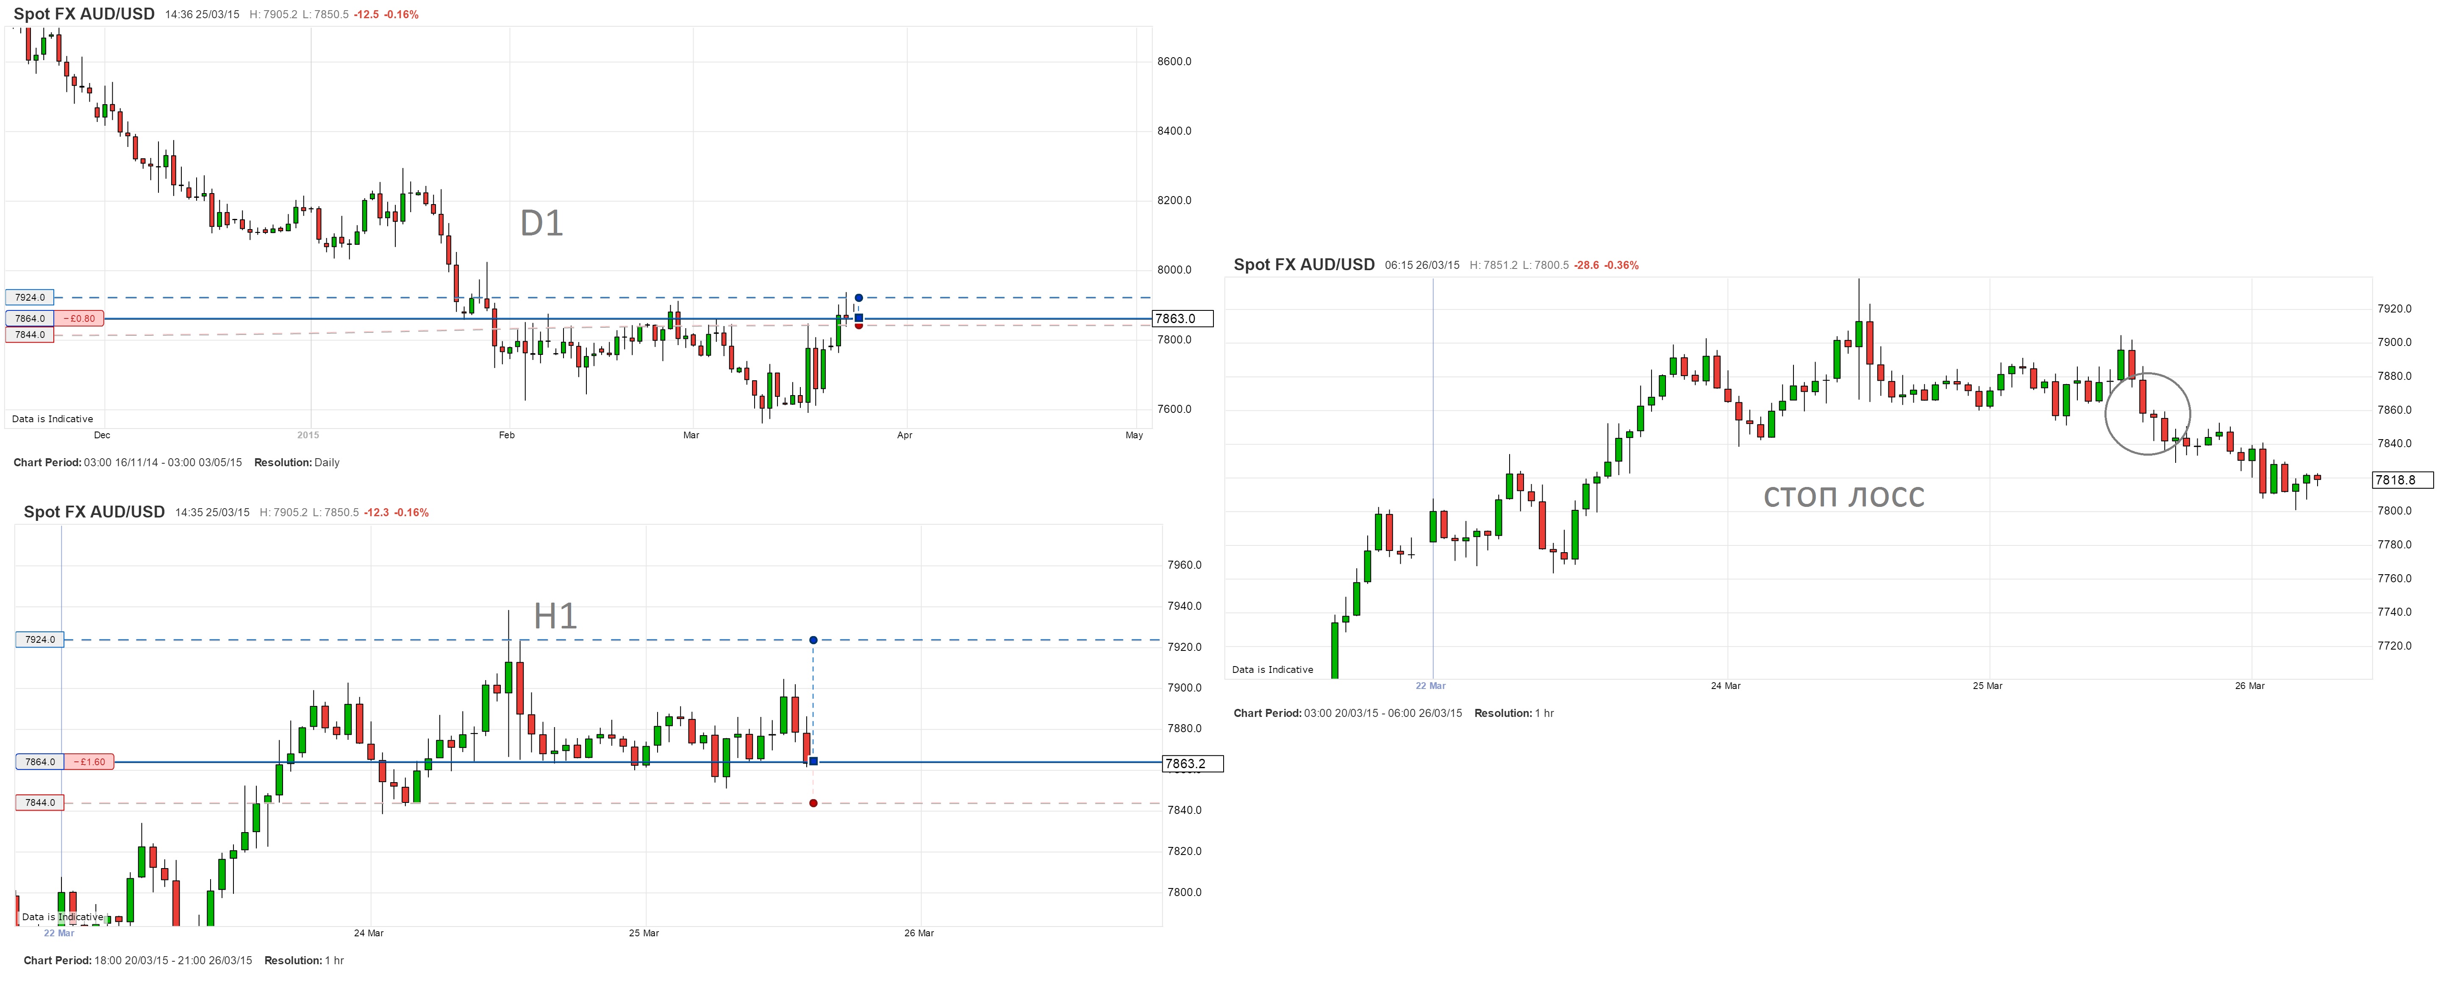Click the 7844.0 stop label on the daily chart

pos(30,334)
